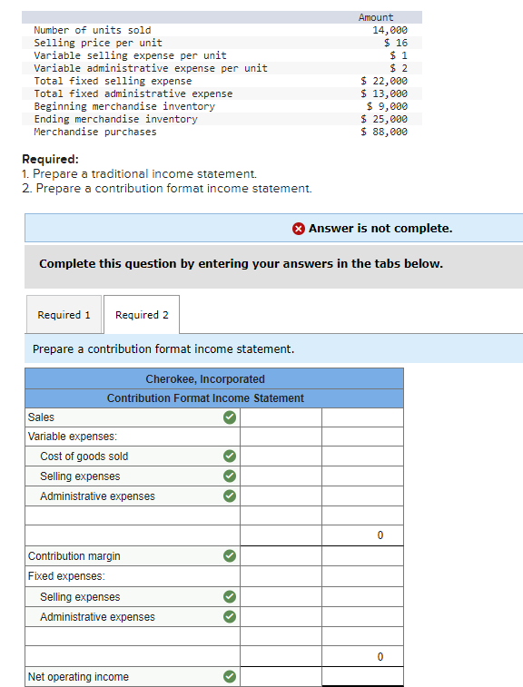This screenshot has height=687, width=523.
Task: Click the 'Number of units sold' data row
Action: click(222, 30)
